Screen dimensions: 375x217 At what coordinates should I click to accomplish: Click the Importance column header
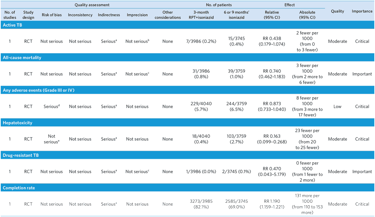[x=362, y=11]
